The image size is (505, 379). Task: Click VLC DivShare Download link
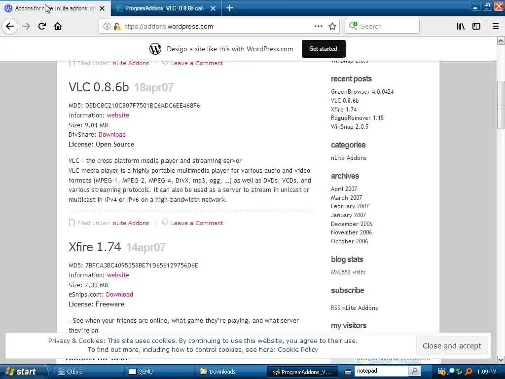click(x=112, y=135)
